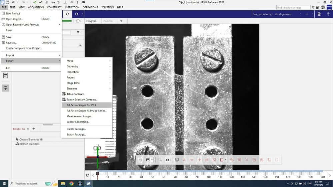Click the filter funnel icon
This screenshot has height=187, width=333.
coord(78,32)
